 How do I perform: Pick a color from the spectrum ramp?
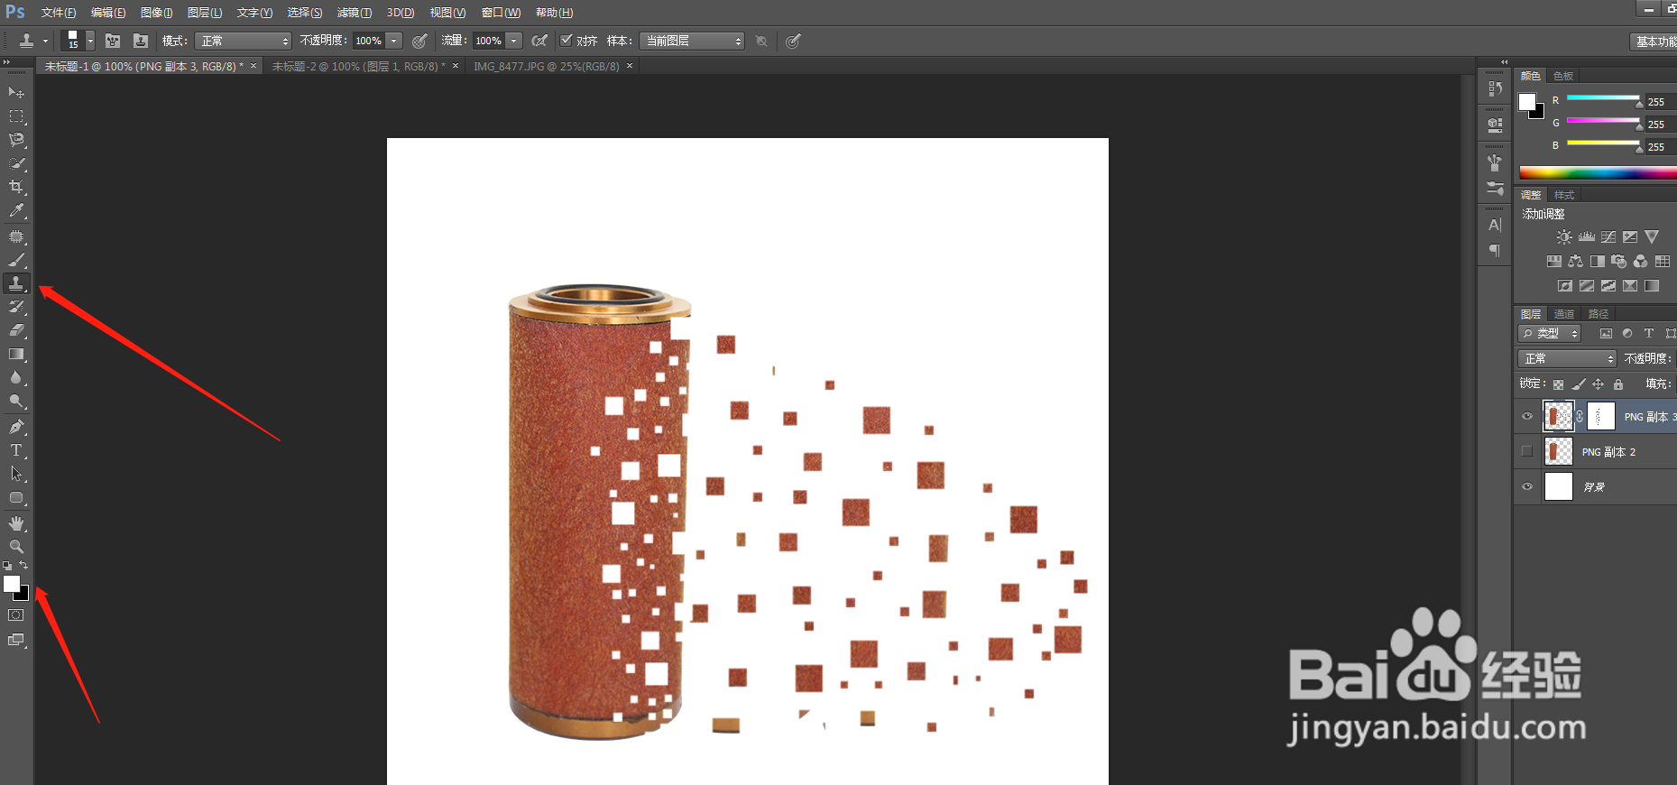[1598, 172]
